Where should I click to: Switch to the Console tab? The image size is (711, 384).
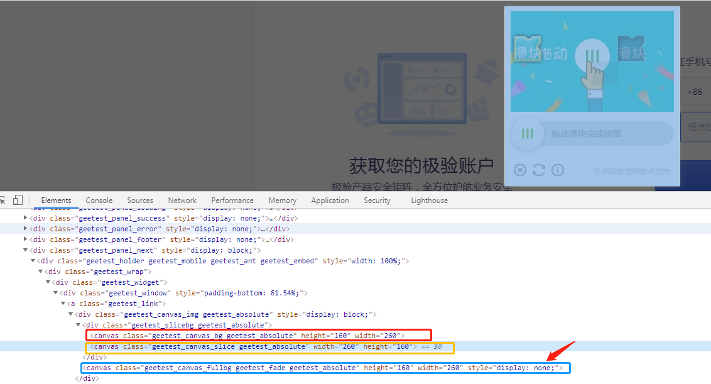[x=99, y=200]
